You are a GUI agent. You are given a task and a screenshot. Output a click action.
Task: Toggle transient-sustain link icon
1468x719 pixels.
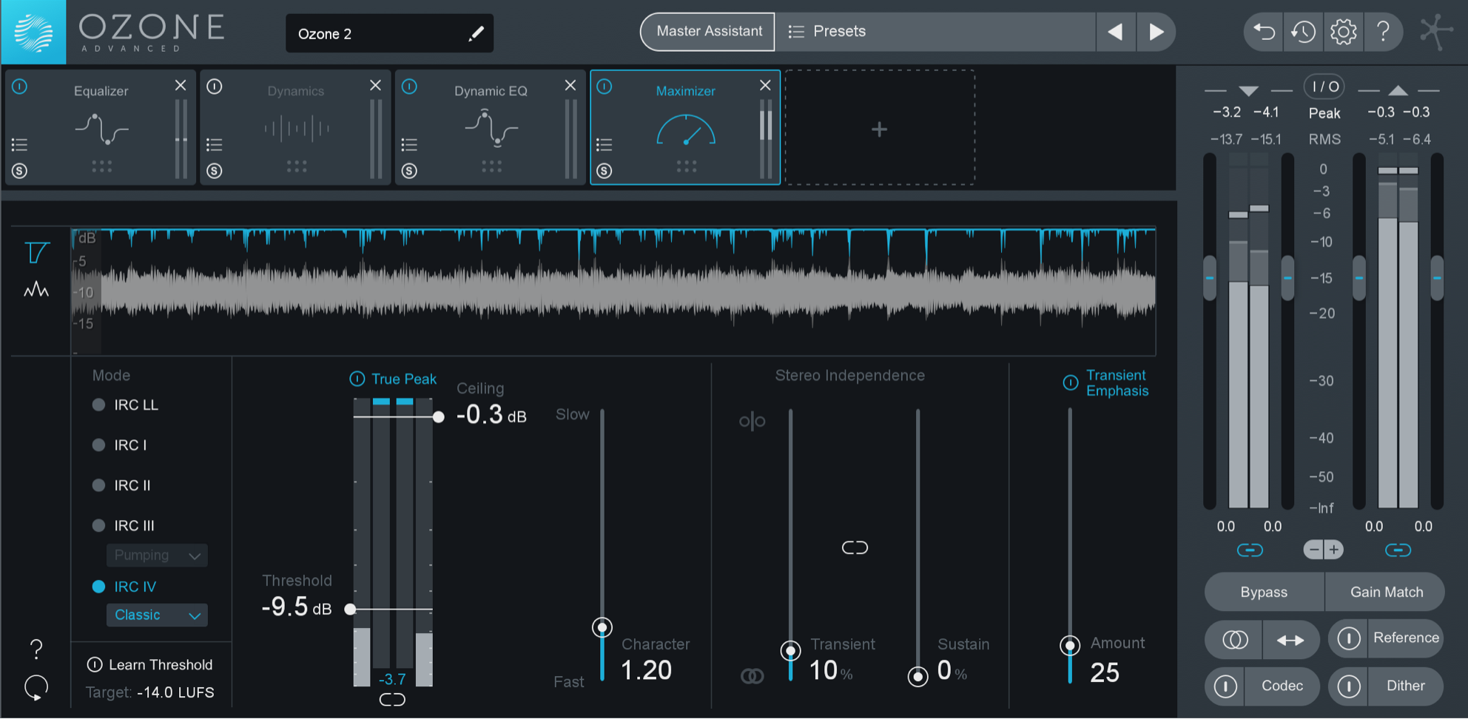pyautogui.click(x=855, y=547)
